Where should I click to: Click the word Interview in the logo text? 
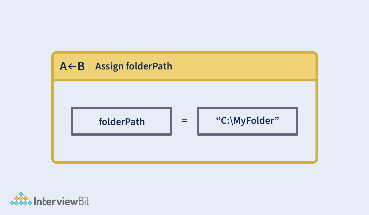(x=55, y=201)
